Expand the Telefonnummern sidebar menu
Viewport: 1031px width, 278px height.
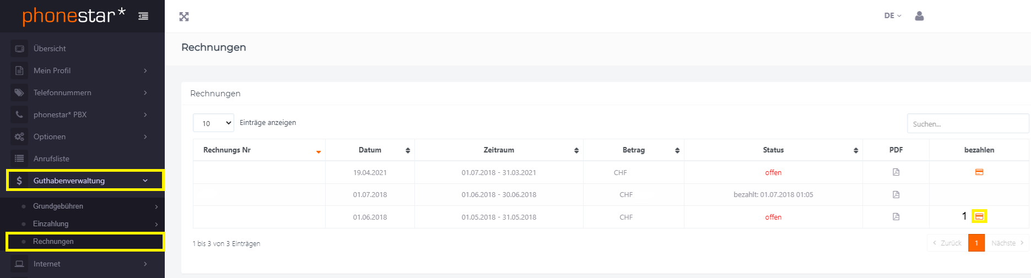[82, 92]
